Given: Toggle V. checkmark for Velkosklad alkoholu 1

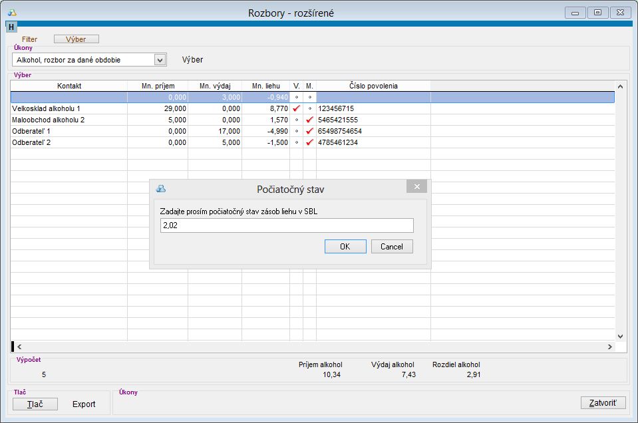Looking at the screenshot, I should pyautogui.click(x=297, y=108).
